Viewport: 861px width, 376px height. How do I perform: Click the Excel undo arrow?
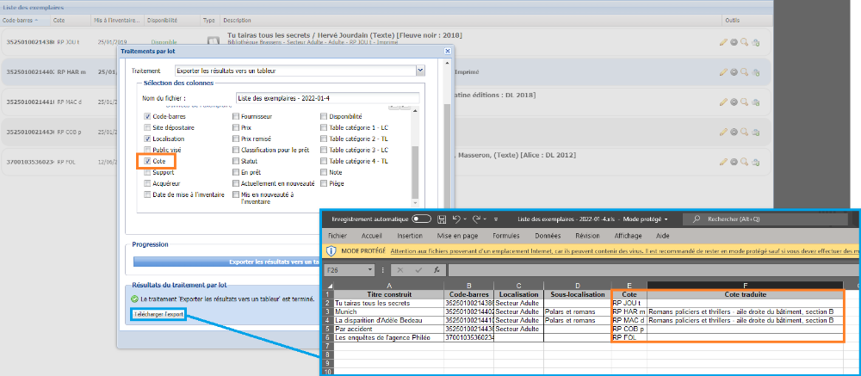[456, 219]
